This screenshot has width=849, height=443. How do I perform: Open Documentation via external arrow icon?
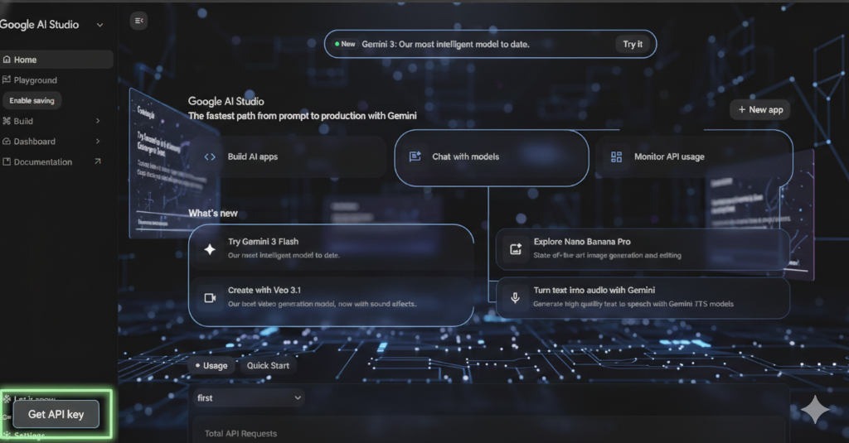pos(98,161)
